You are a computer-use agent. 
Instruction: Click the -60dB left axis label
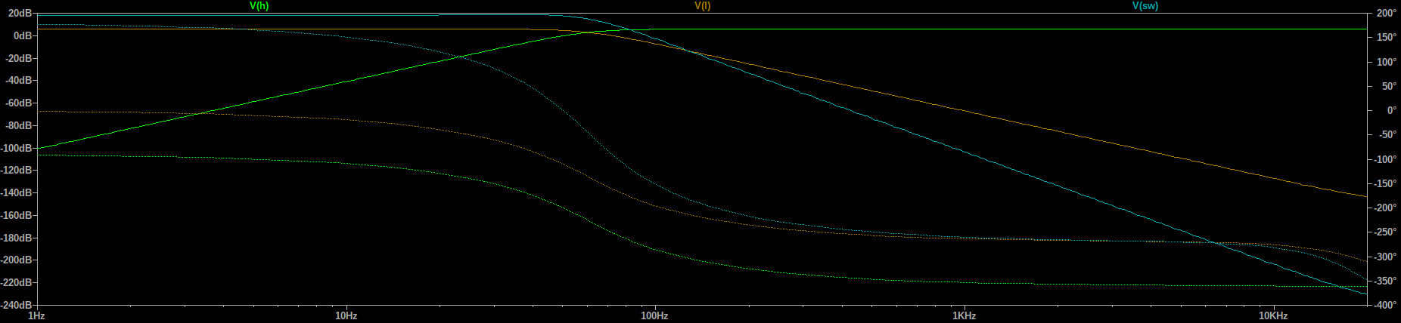pyautogui.click(x=19, y=103)
